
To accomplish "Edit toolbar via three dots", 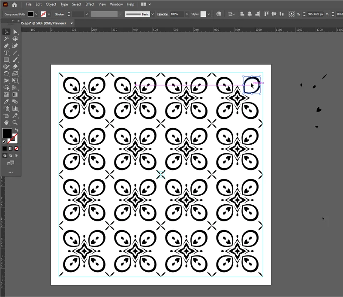I will (10, 173).
